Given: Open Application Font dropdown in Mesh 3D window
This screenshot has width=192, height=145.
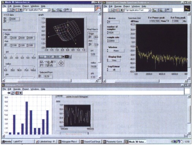Looking at the screenshot, I should (x=37, y=10).
